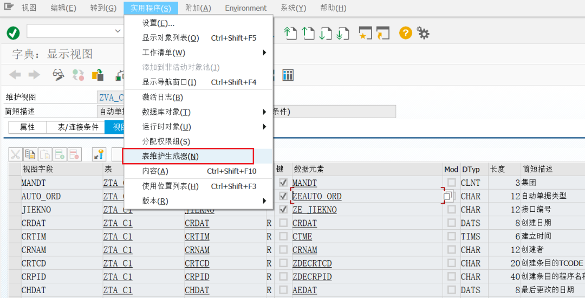Open the 编辑(E) menu
Image resolution: width=585 pixels, height=298 pixels.
tap(63, 8)
